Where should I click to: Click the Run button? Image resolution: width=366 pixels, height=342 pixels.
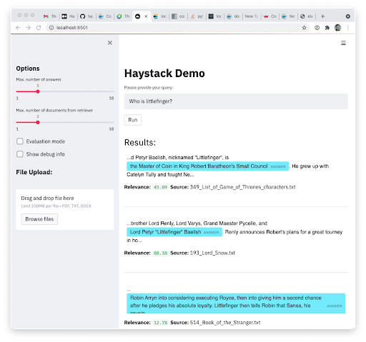point(133,120)
